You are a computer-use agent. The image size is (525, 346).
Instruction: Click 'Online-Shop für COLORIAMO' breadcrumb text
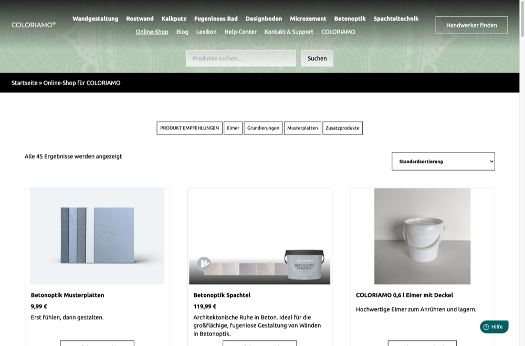pos(82,83)
